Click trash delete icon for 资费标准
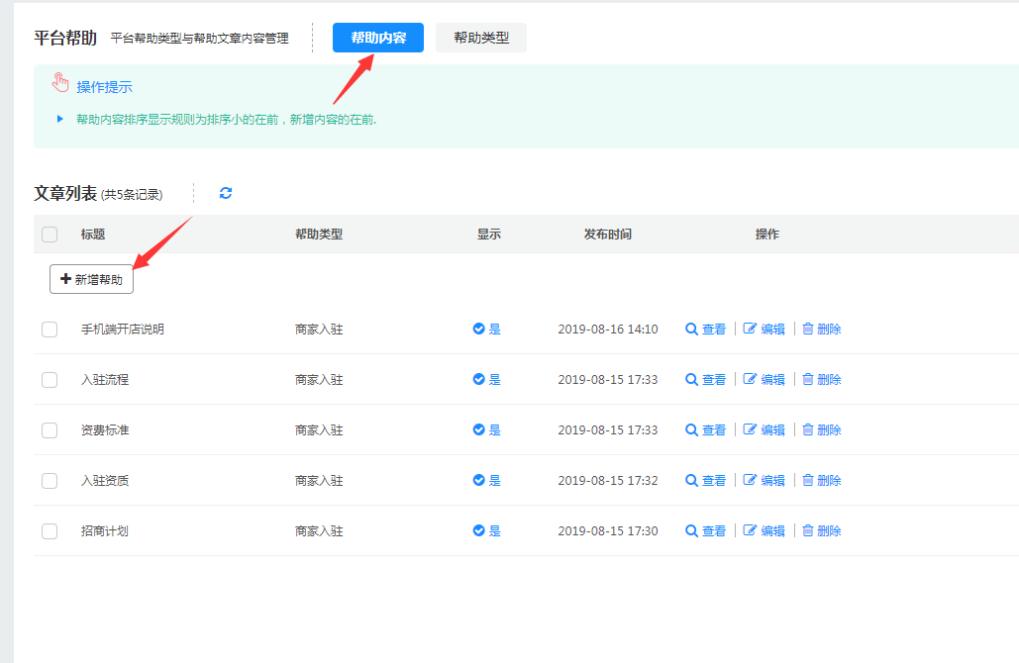This screenshot has height=663, width=1019. point(808,429)
